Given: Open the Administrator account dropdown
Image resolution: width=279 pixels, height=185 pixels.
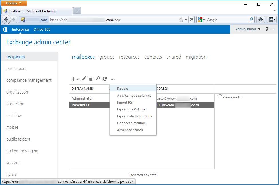Looking at the screenshot, I should click(x=248, y=29).
